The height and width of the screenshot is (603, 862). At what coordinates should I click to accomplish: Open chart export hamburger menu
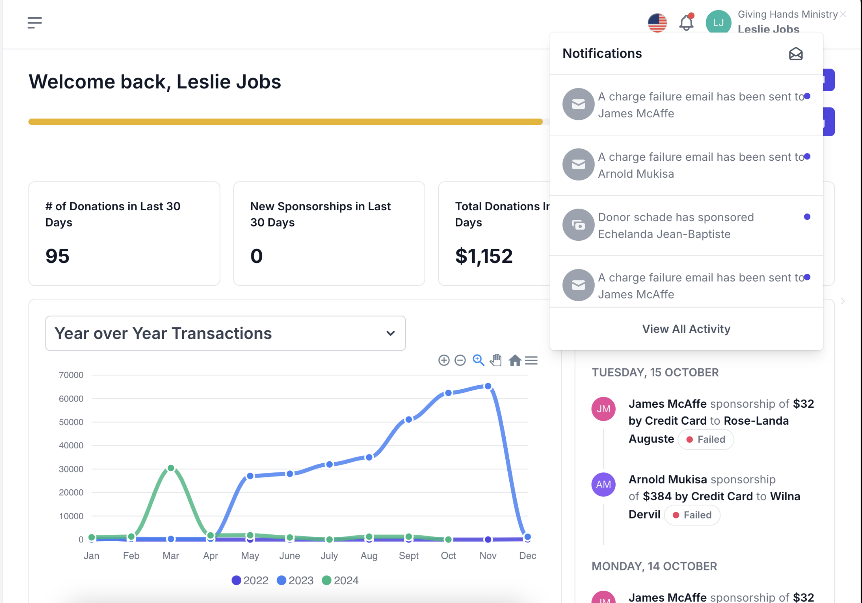531,360
